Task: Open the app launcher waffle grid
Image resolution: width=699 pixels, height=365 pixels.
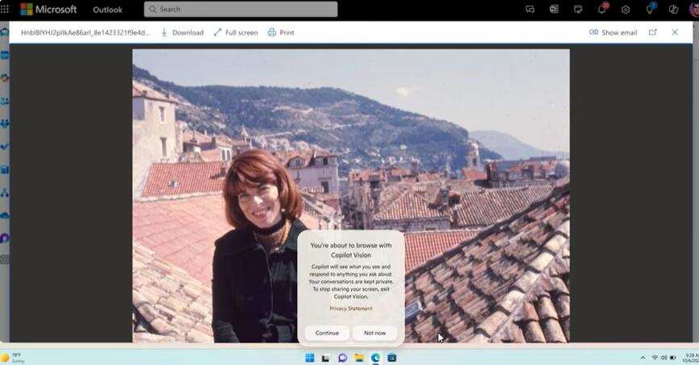Action: [x=5, y=10]
